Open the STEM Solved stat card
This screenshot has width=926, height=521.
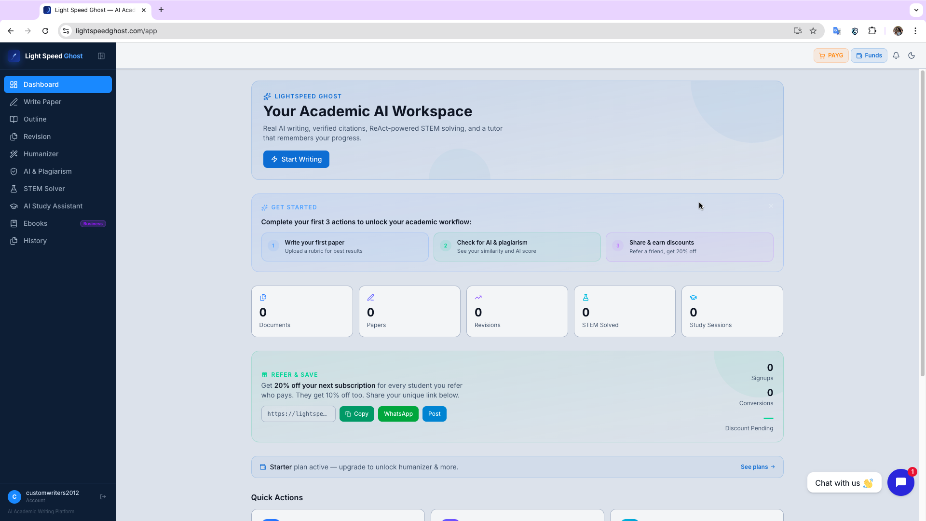(625, 311)
